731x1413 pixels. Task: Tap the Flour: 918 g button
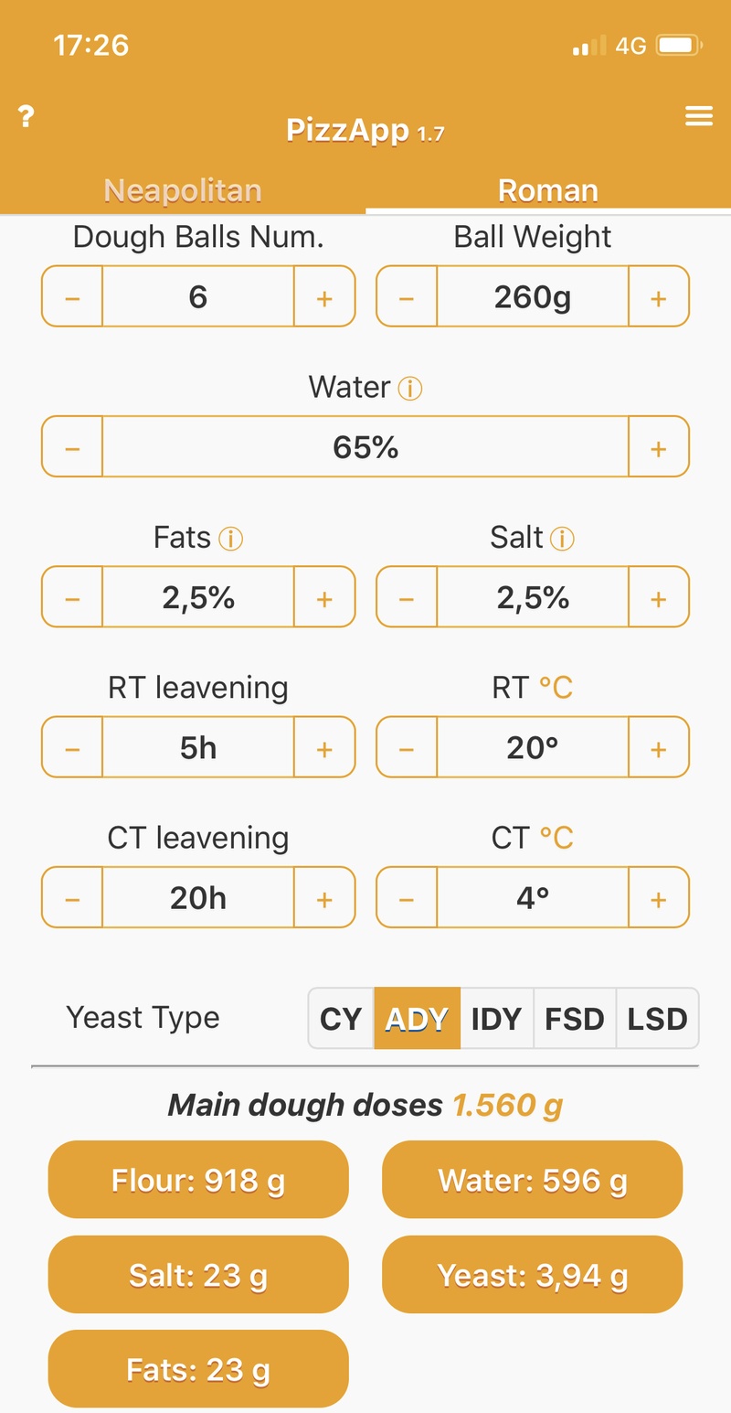click(x=198, y=1180)
